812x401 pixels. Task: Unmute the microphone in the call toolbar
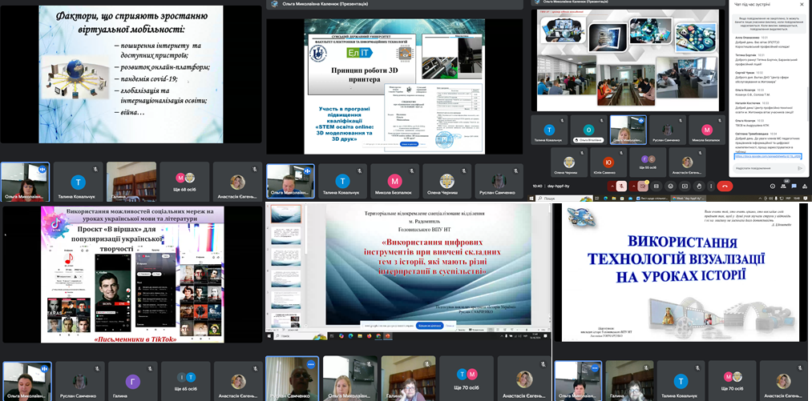[621, 186]
